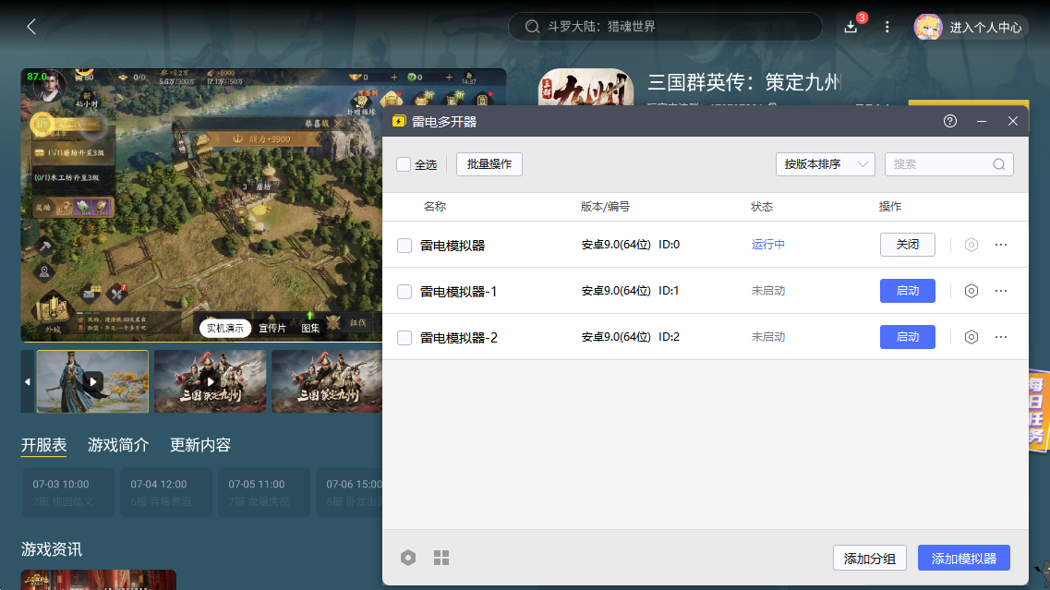Click 启动 button for 雷电模拟器-1
The height and width of the screenshot is (590, 1050).
coord(907,291)
